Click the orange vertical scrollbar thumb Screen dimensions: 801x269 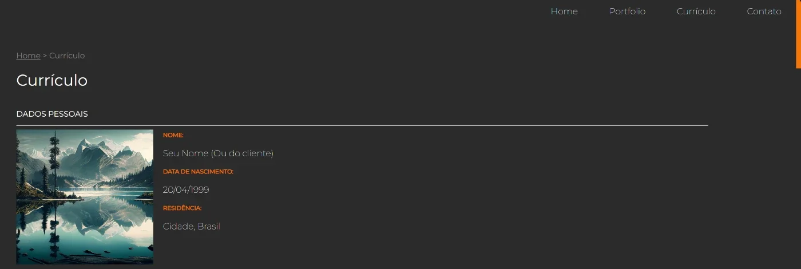pyautogui.click(x=798, y=34)
